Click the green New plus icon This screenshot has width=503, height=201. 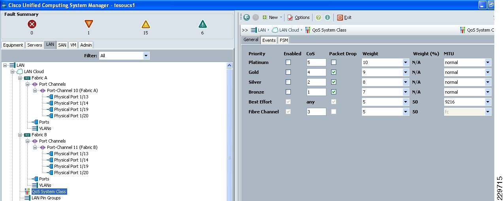265,17
